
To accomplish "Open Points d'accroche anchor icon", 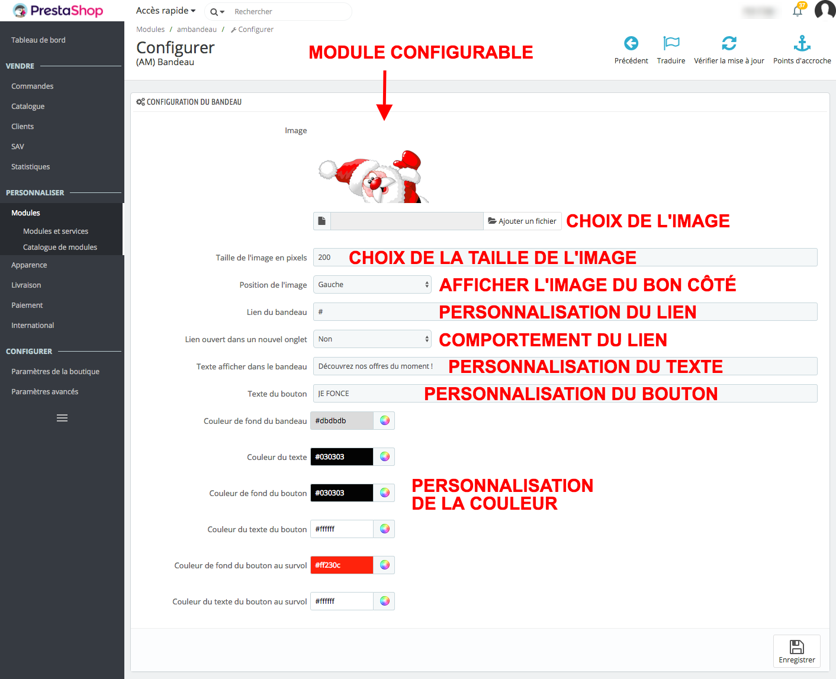I will [802, 43].
